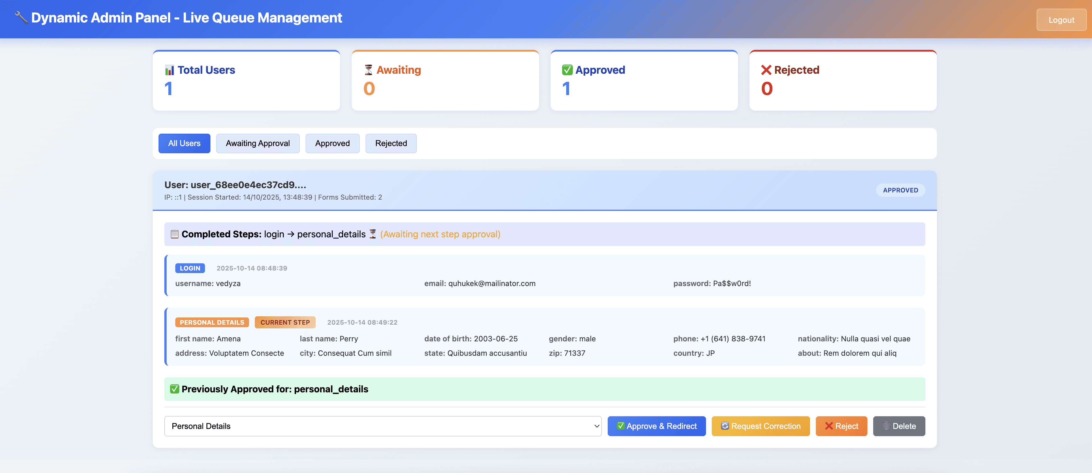Click the Request Correction button
The width and height of the screenshot is (1092, 473).
click(760, 426)
